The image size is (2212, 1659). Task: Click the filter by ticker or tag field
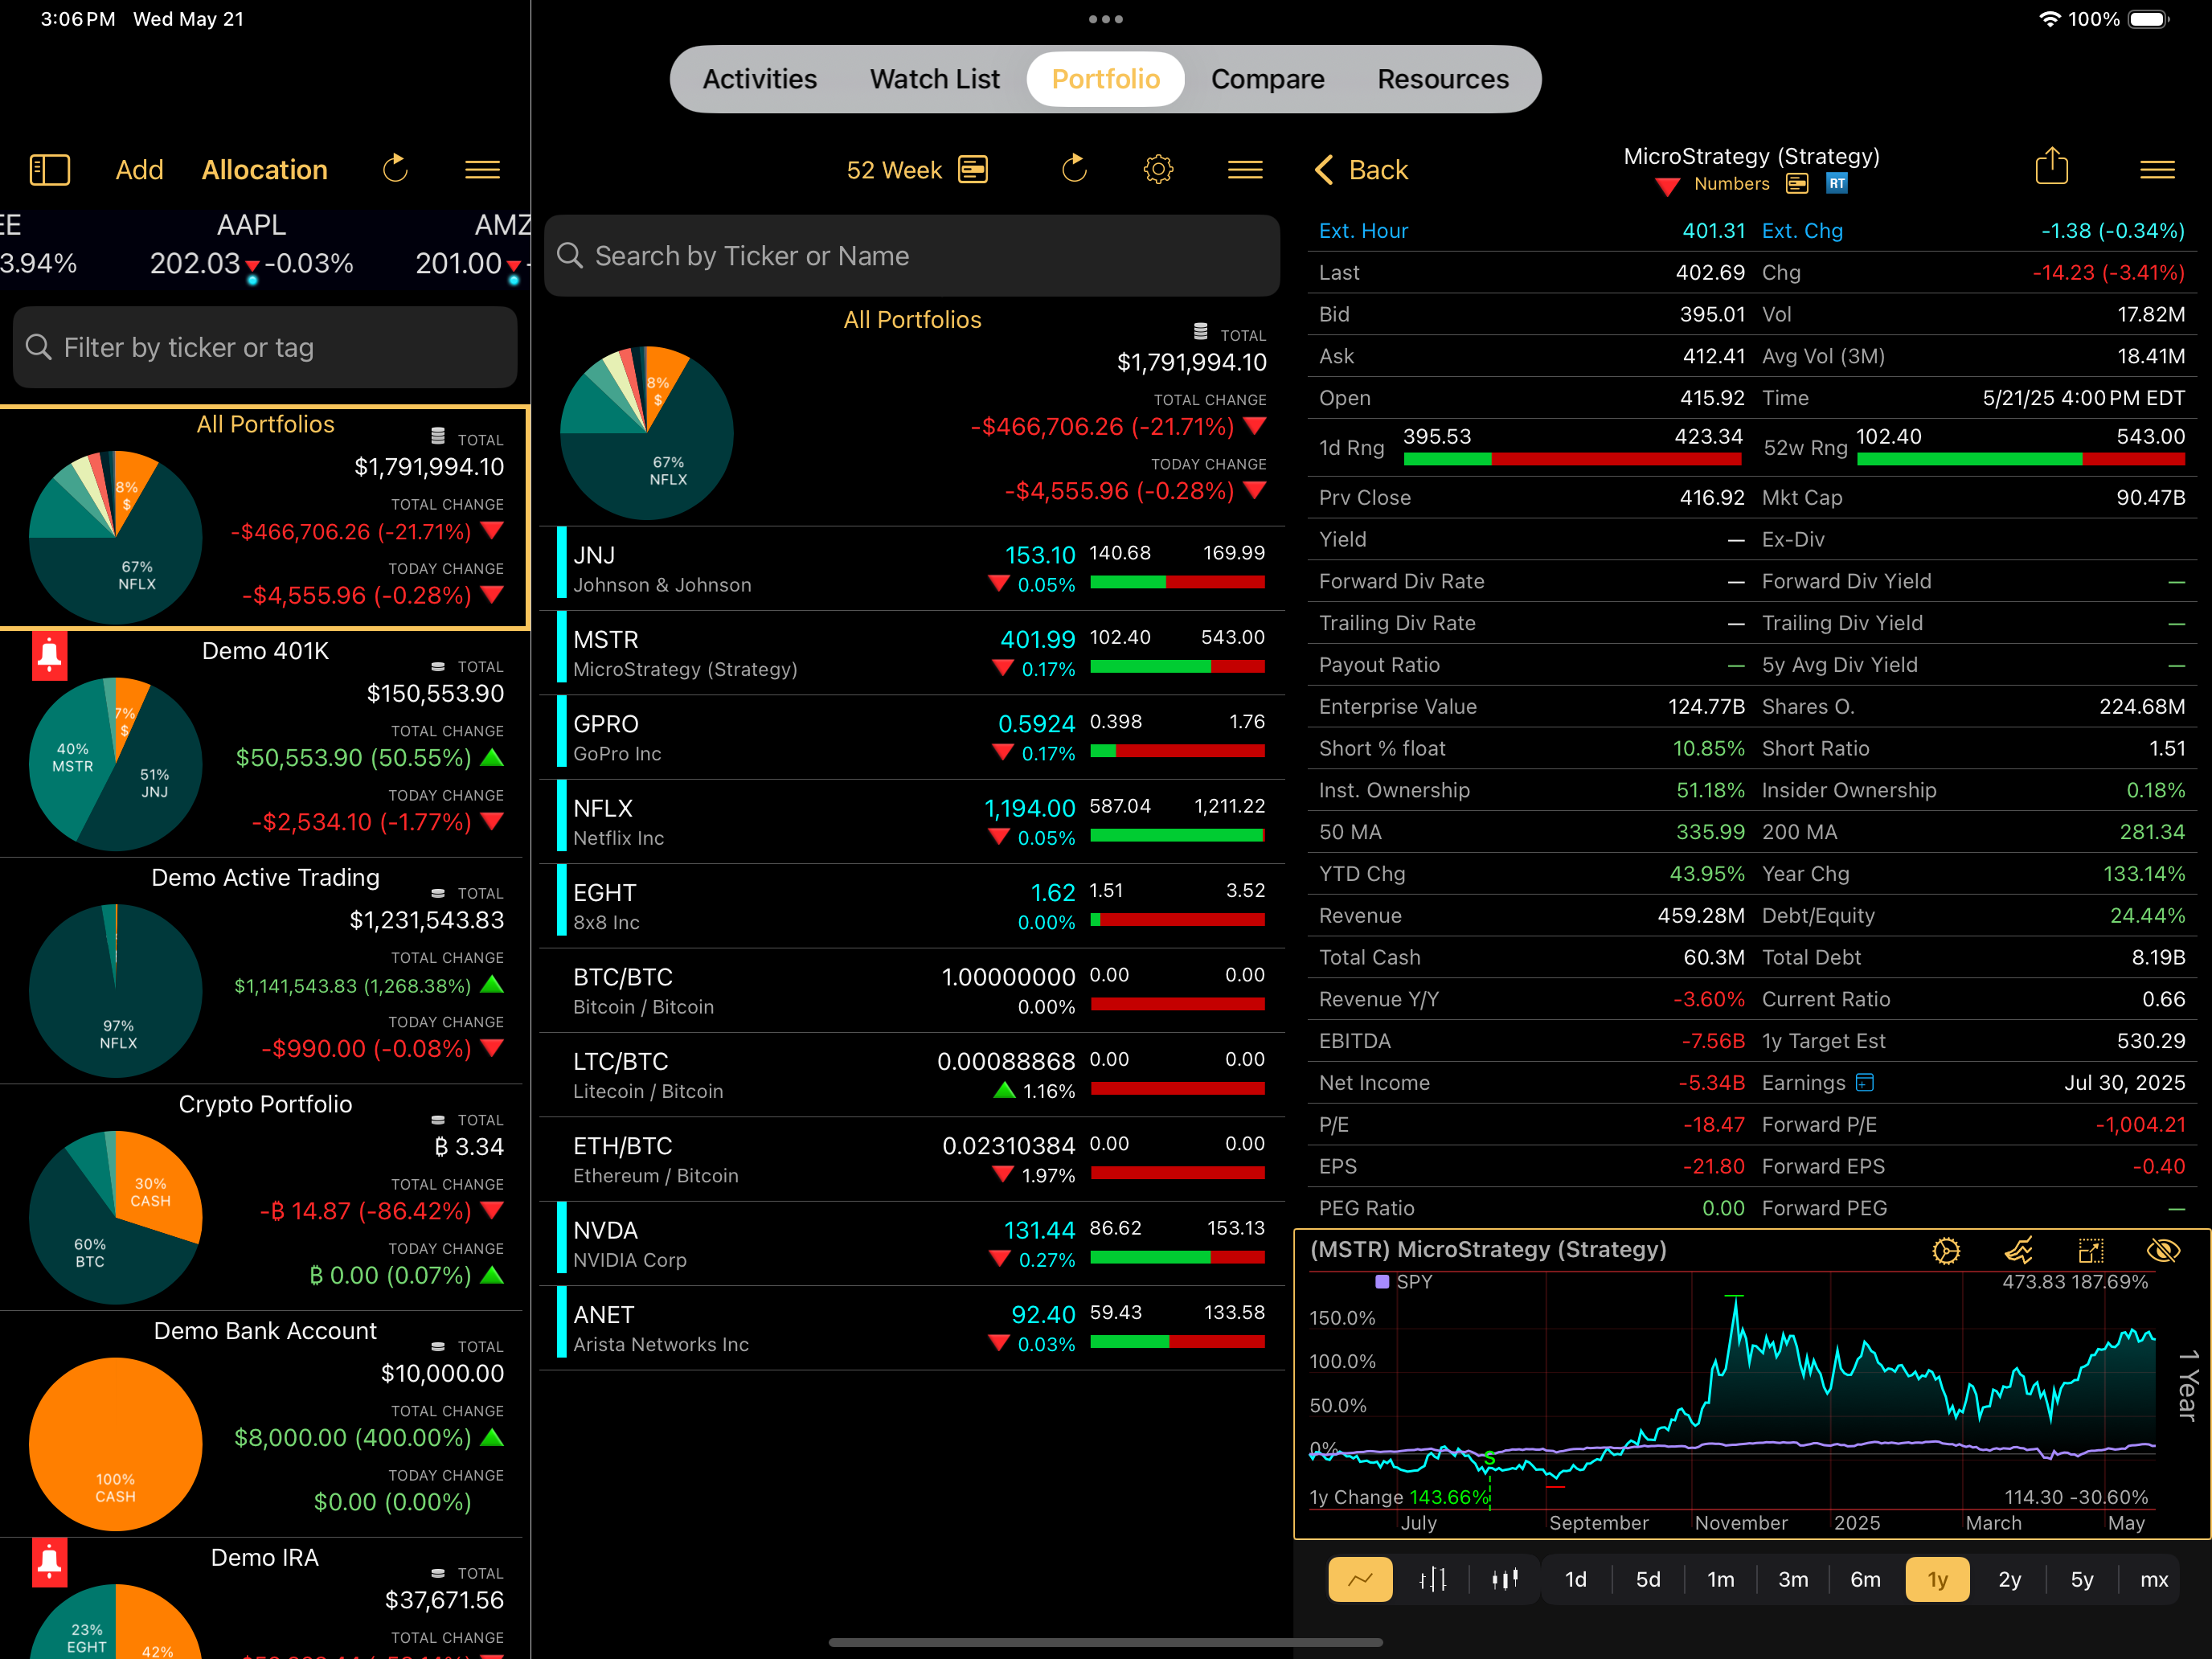click(x=265, y=347)
